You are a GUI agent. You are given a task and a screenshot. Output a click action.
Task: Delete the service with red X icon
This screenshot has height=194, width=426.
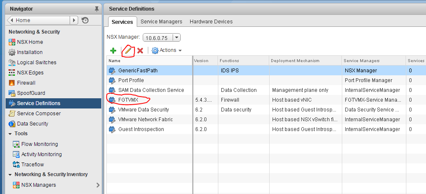[140, 50]
